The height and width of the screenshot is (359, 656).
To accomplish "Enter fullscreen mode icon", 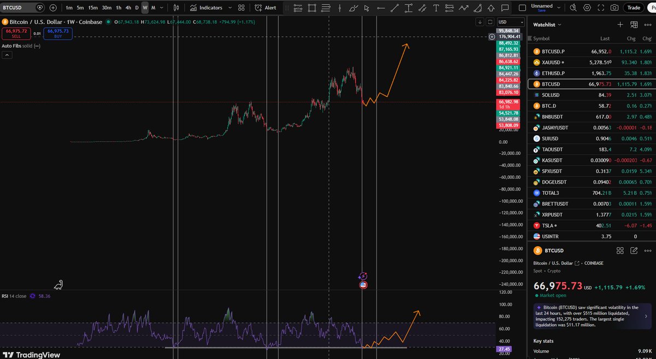I will click(x=600, y=8).
